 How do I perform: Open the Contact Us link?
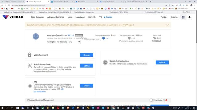(157, 41)
